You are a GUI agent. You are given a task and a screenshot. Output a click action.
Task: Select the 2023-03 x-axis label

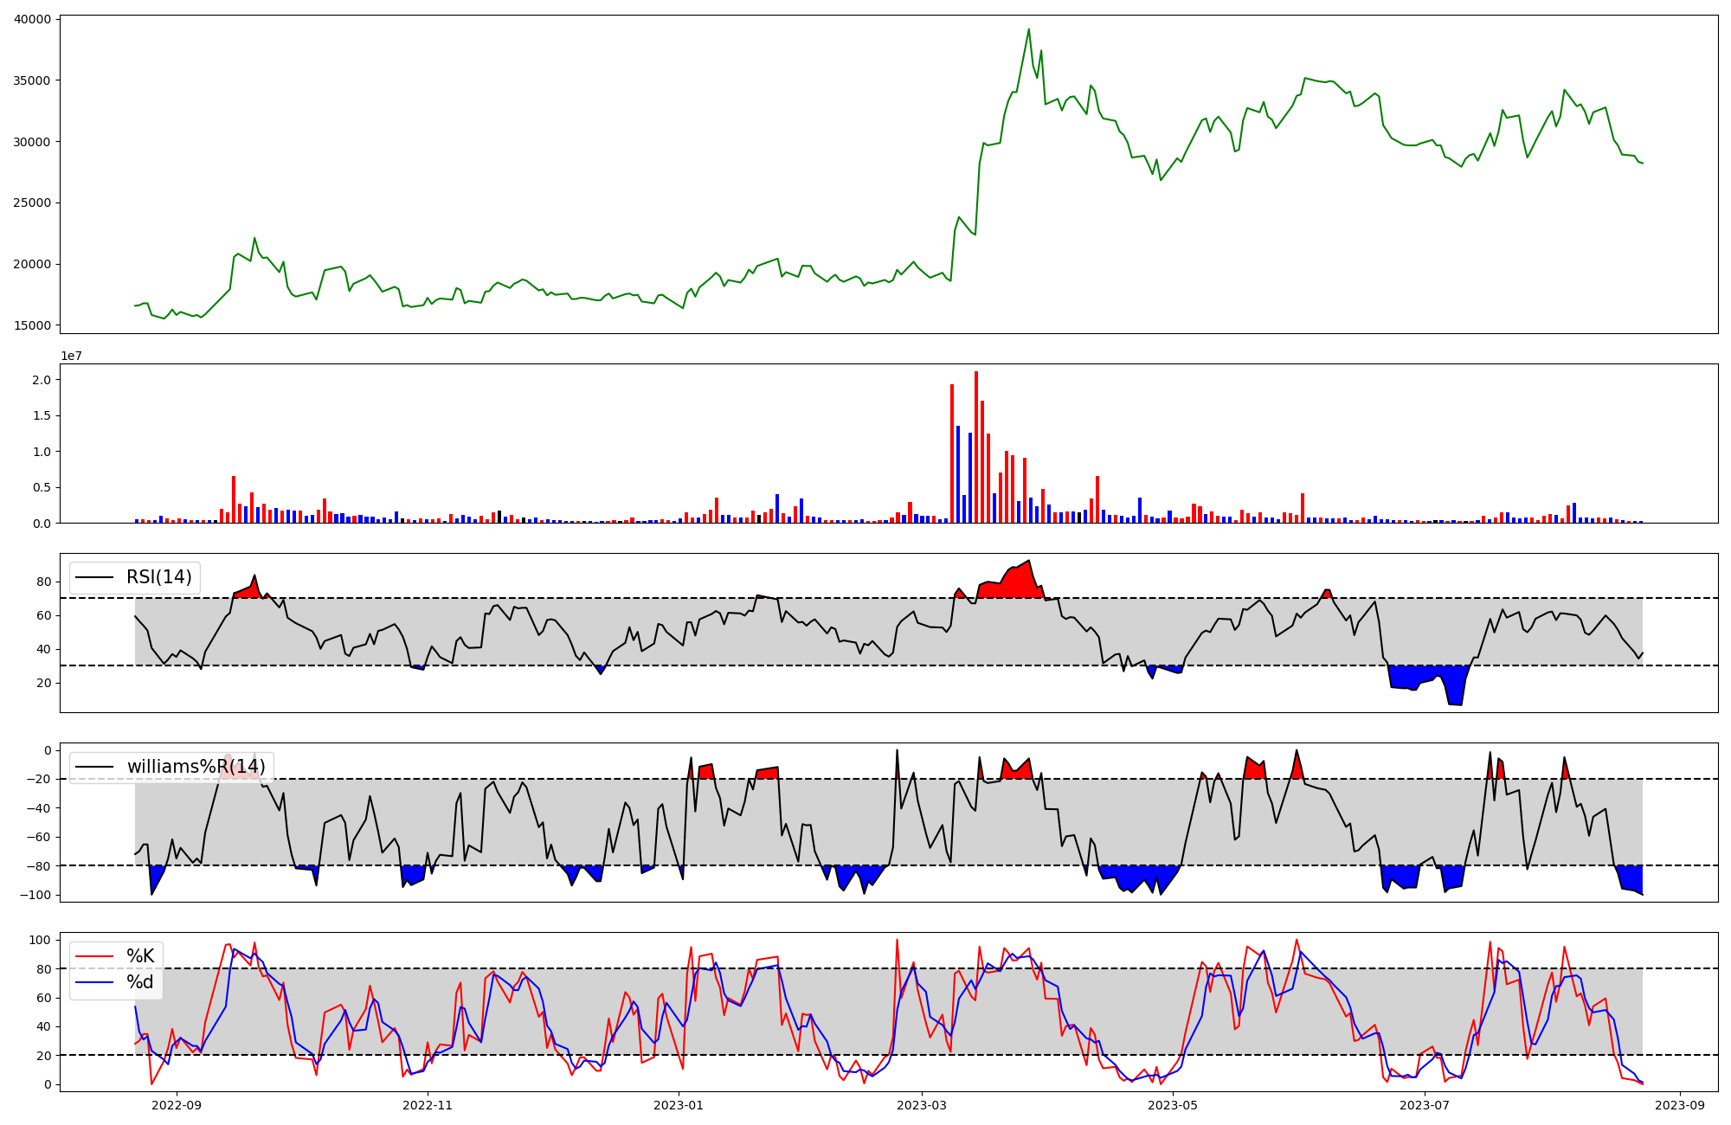point(922,1105)
